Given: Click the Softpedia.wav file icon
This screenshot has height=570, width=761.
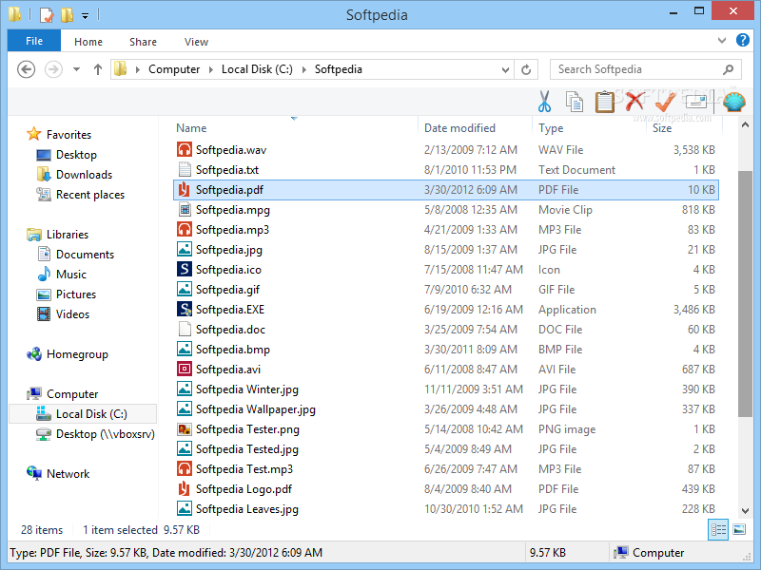Looking at the screenshot, I should 184,149.
